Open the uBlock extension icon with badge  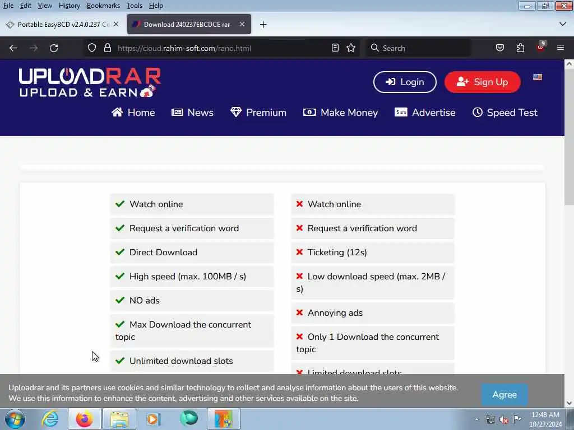pos(541,47)
